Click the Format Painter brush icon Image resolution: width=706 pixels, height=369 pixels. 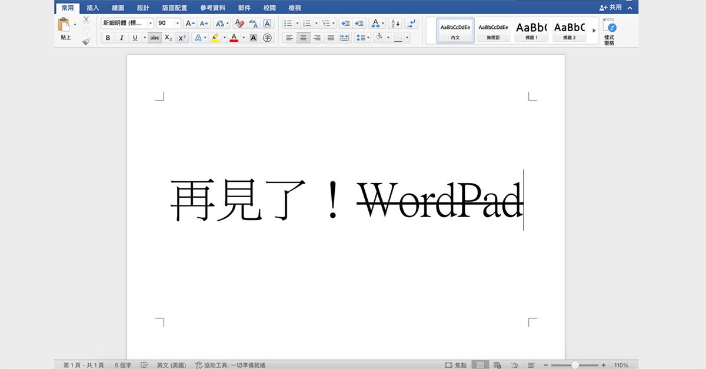click(x=86, y=42)
